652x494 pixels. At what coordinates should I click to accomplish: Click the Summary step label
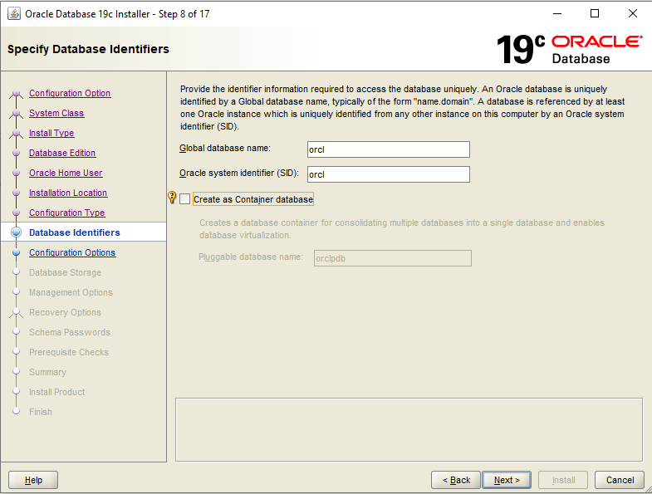coord(47,372)
